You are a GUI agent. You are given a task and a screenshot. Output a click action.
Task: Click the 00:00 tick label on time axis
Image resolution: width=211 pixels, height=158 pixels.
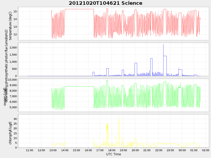coord(182,150)
